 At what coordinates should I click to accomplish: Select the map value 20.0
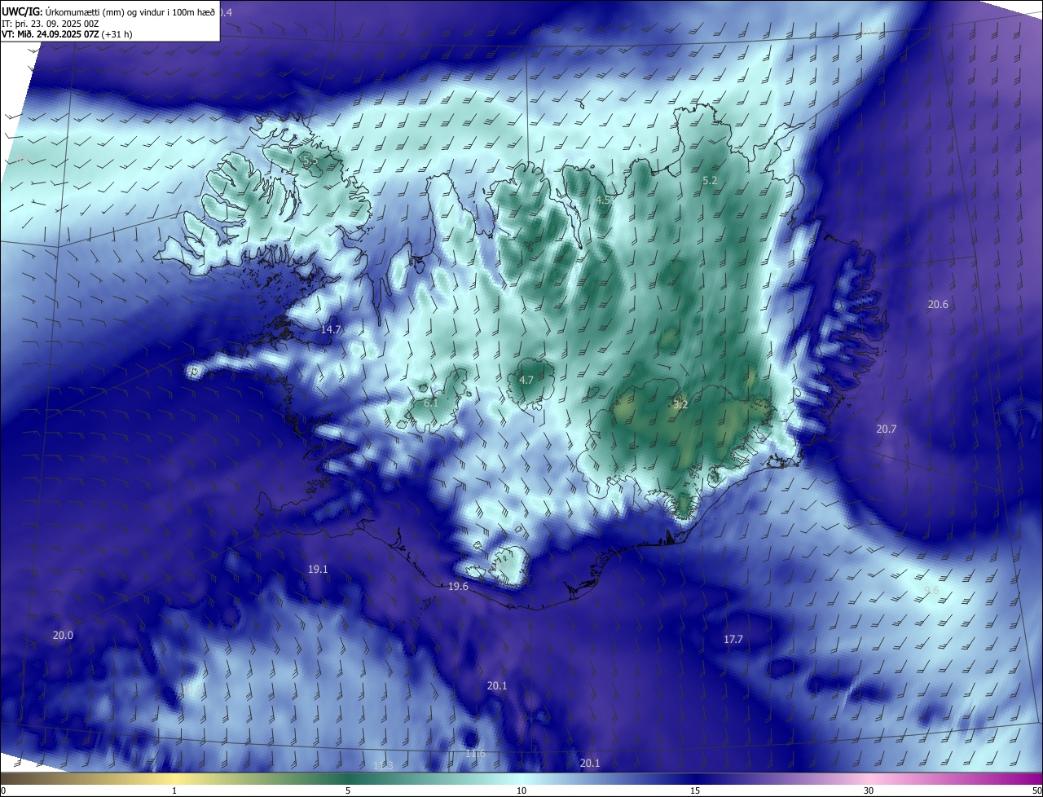click(63, 636)
